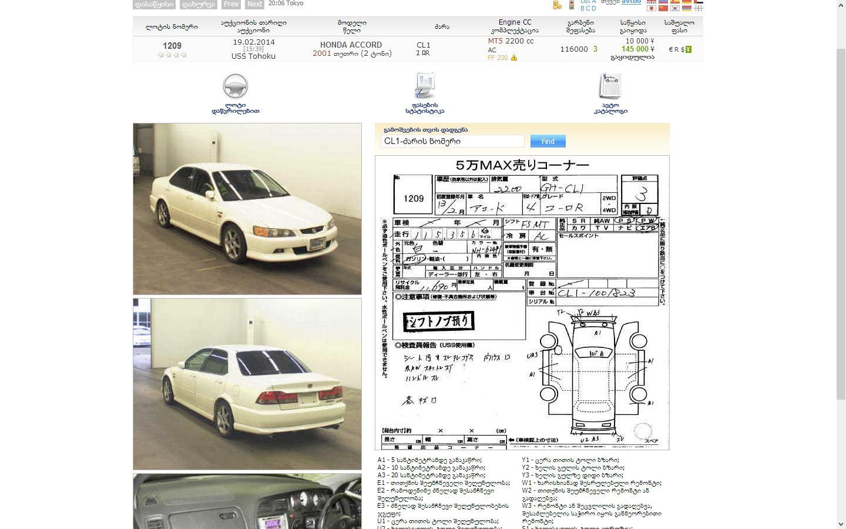Click the ლოტის ნომერი column header
The width and height of the screenshot is (846, 529).
(172, 26)
